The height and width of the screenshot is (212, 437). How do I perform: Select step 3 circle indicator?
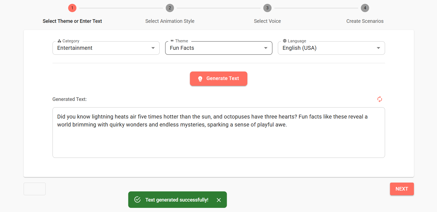tap(267, 8)
